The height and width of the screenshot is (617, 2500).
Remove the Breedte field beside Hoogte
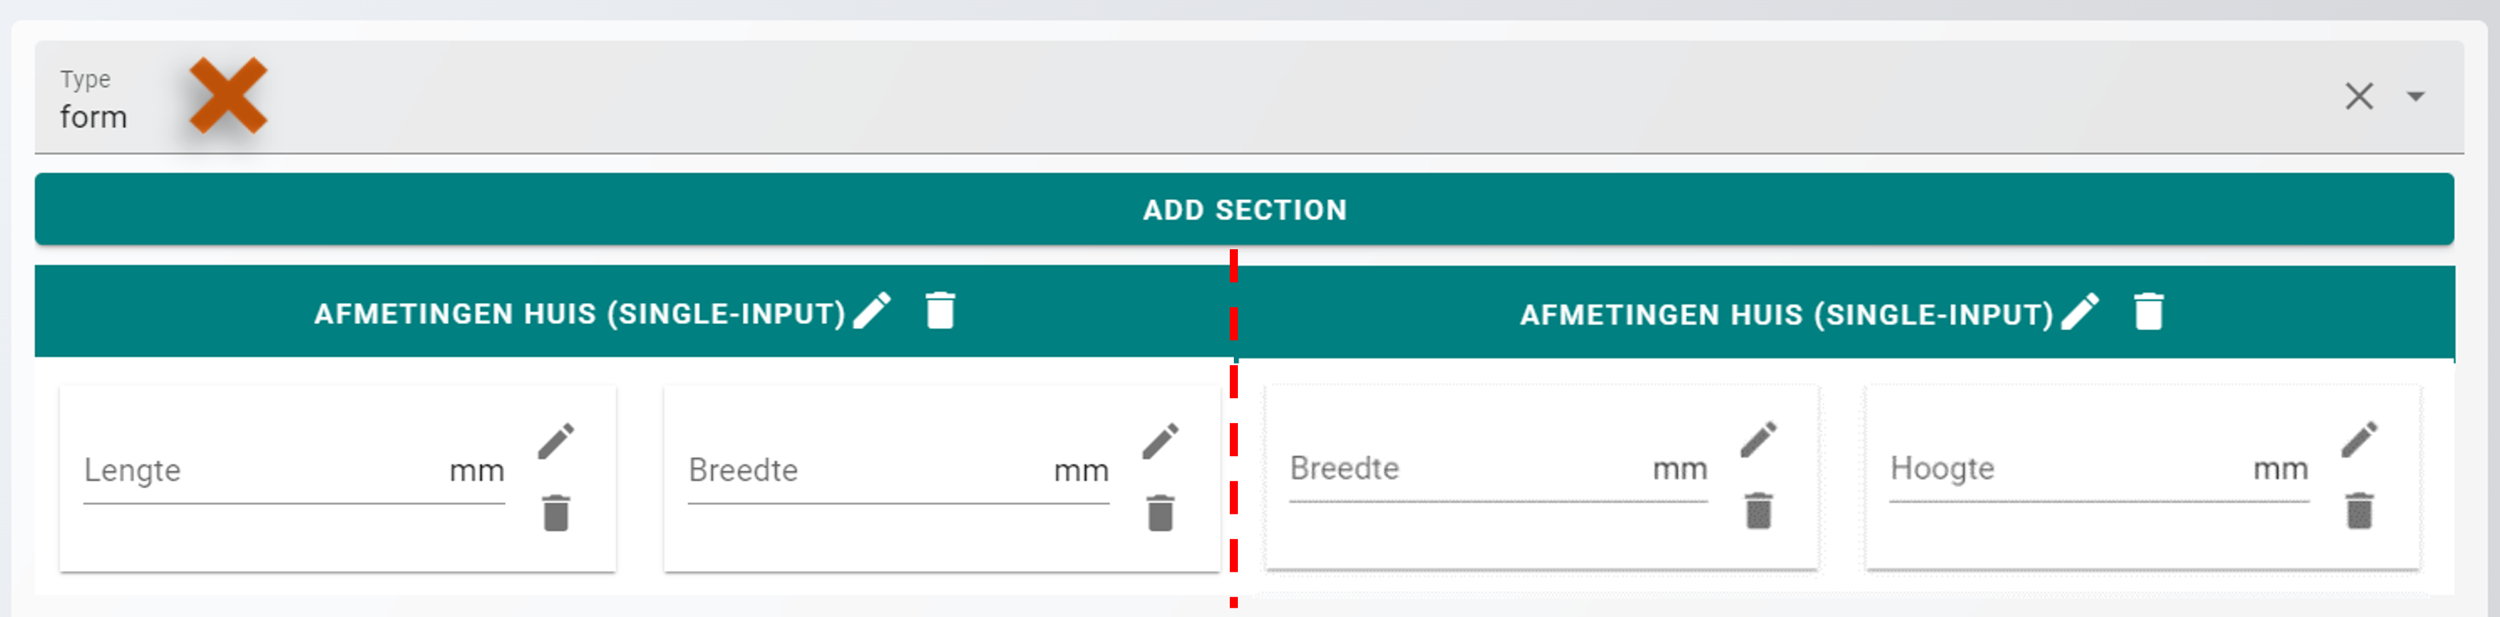click(x=1758, y=511)
